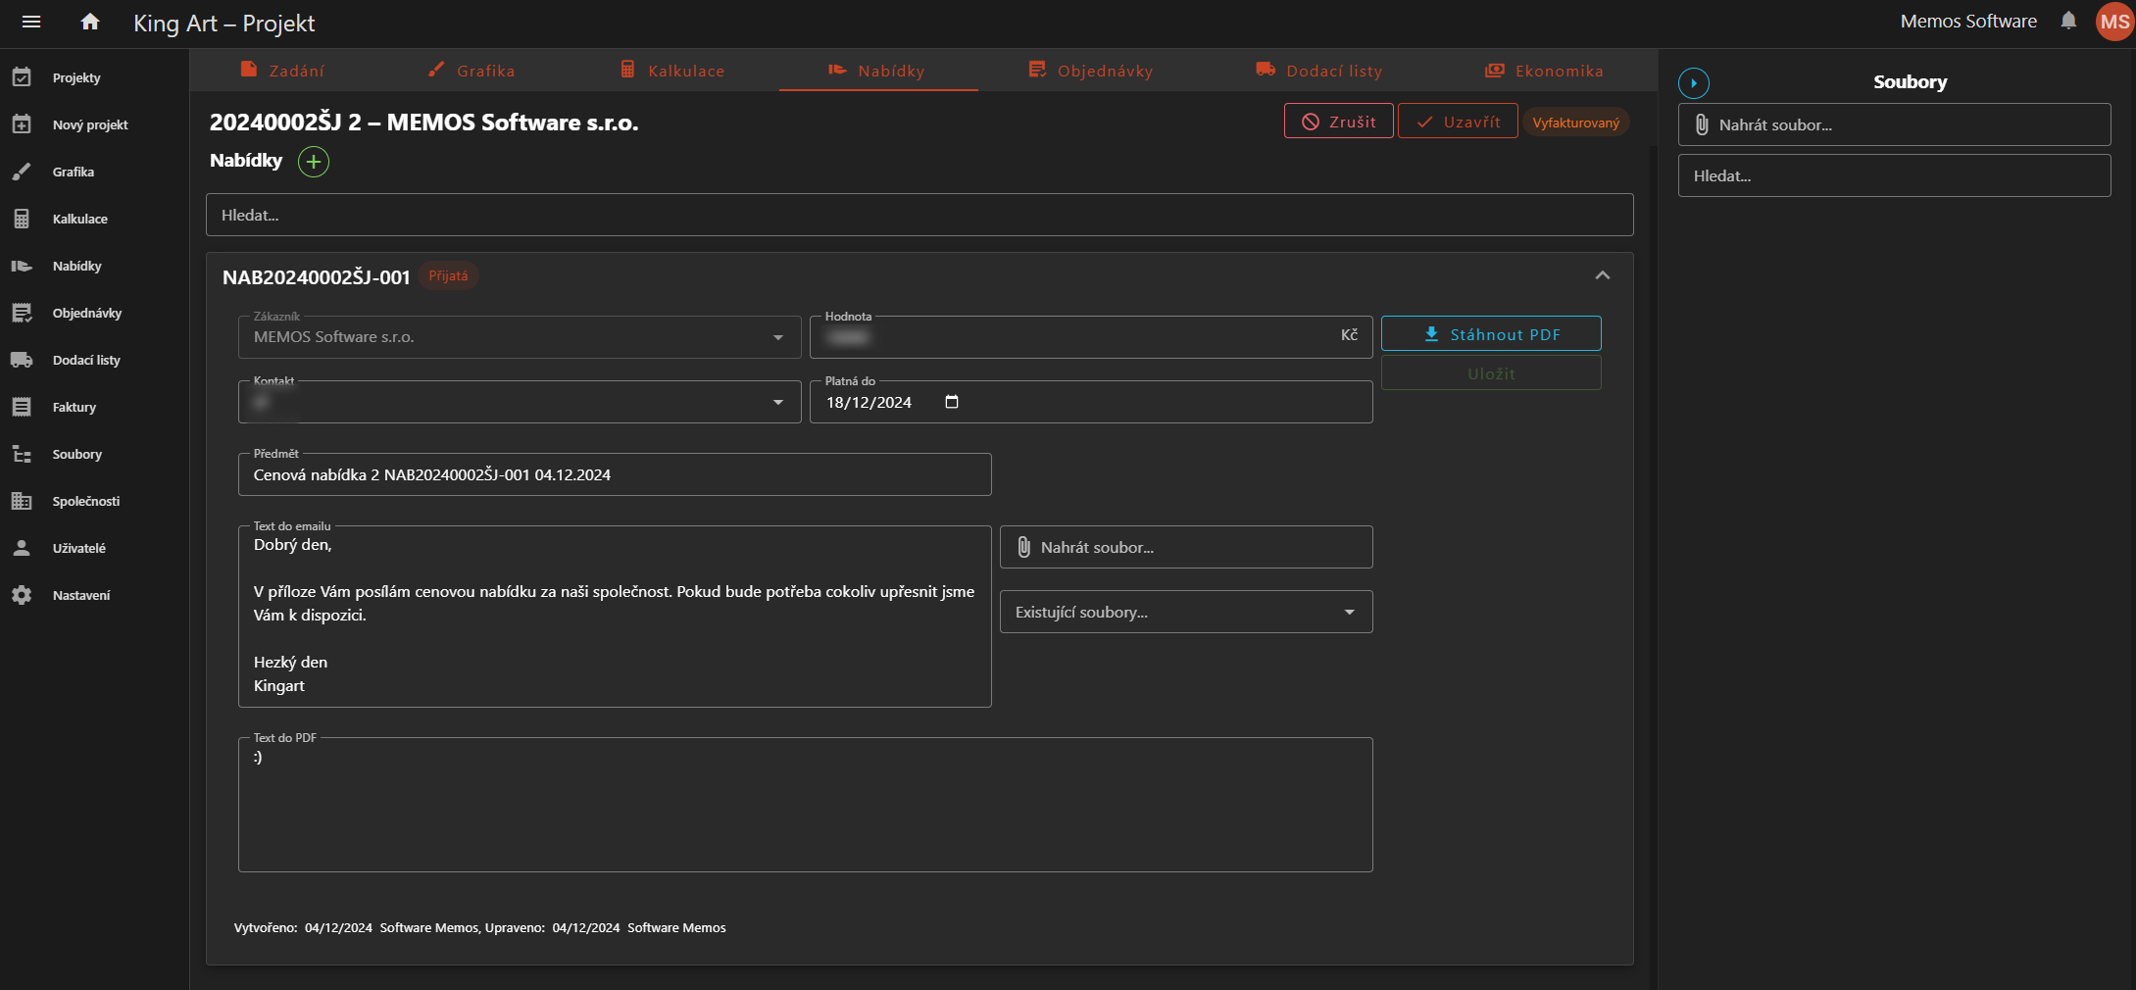Click the MS user avatar
The height and width of the screenshot is (990, 2136).
point(2114,22)
